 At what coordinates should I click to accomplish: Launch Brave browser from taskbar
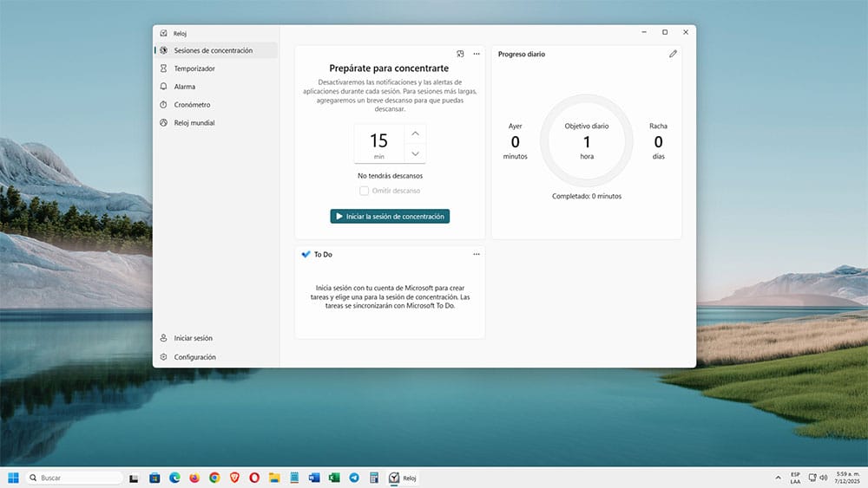click(234, 478)
